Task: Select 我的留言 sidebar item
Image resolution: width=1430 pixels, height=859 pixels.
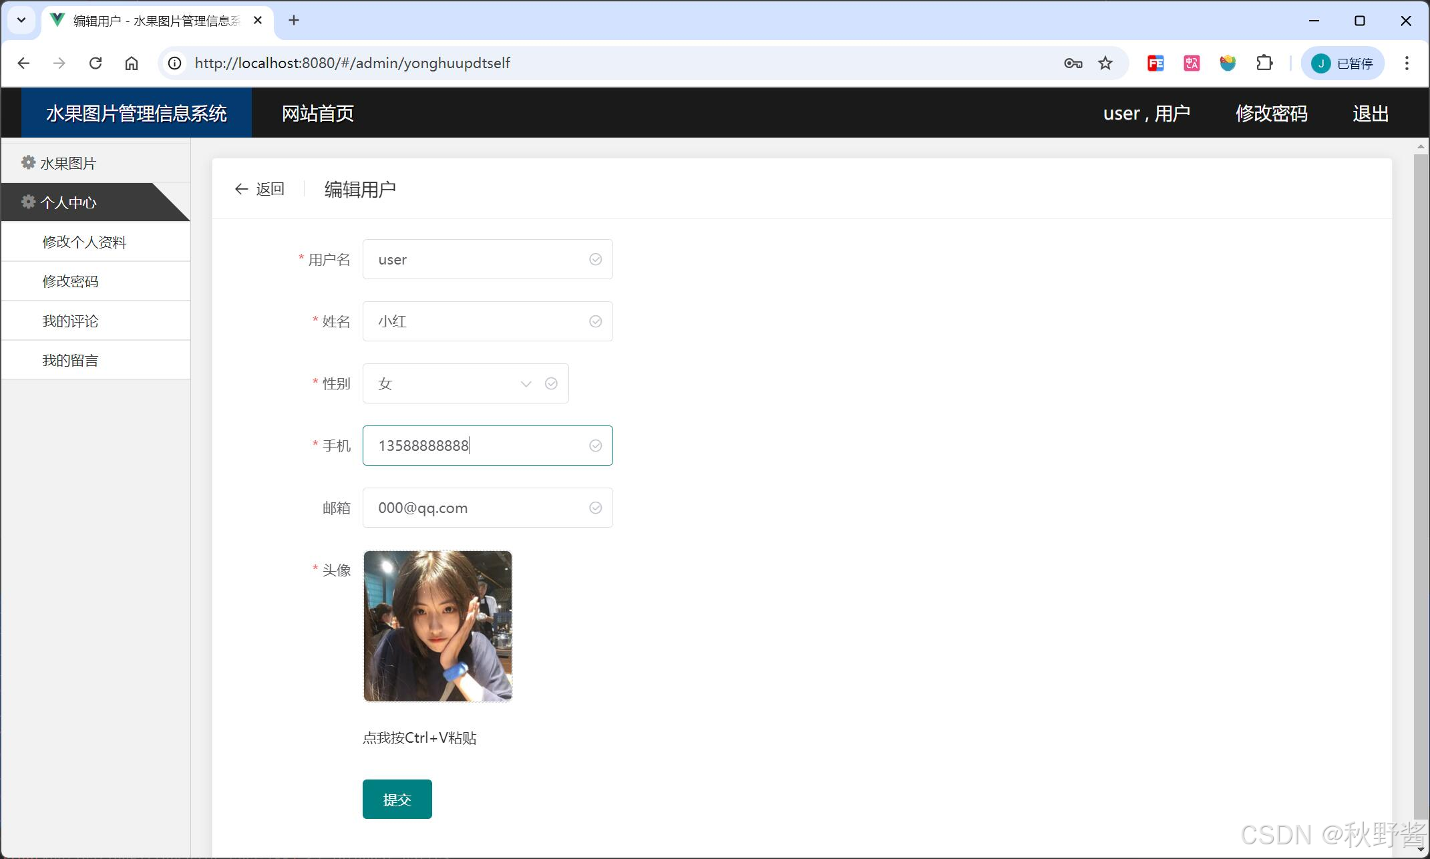Action: click(70, 361)
